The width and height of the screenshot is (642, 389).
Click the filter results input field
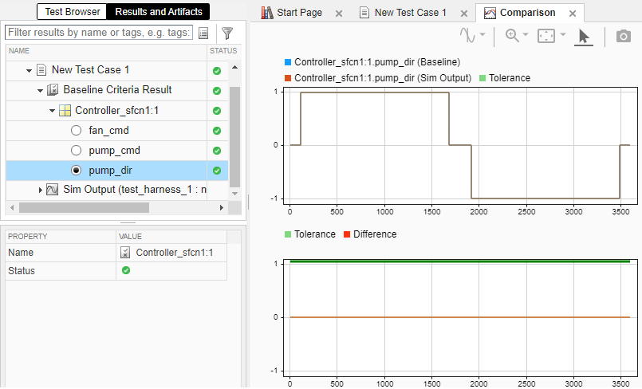tap(99, 33)
